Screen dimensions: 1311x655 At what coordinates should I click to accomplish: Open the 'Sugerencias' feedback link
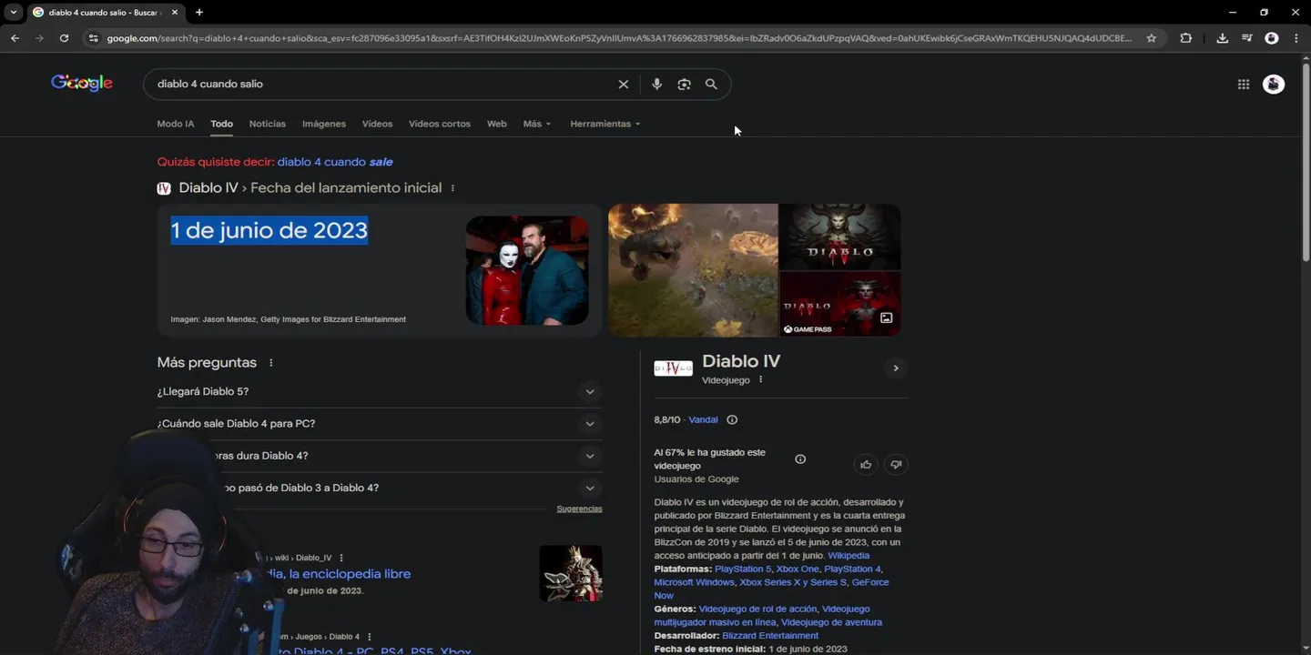point(579,509)
